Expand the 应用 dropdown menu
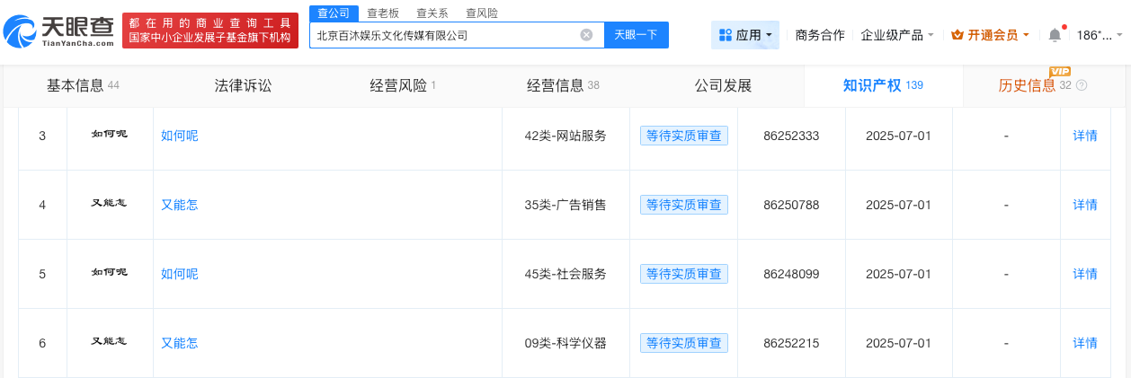 tap(745, 35)
